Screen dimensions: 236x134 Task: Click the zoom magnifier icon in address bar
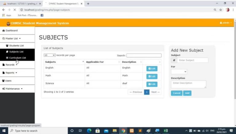(x=215, y=10)
